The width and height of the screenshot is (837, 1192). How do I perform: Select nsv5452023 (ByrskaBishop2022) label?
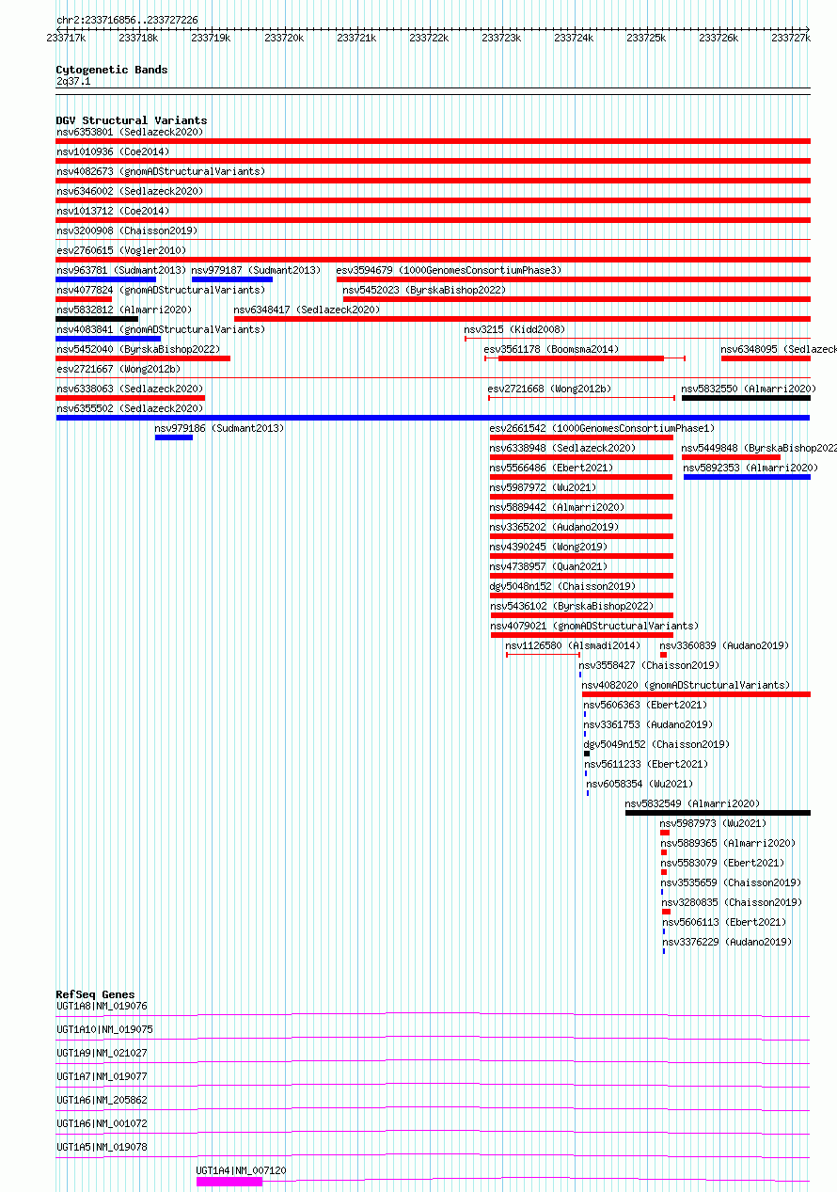coord(424,290)
